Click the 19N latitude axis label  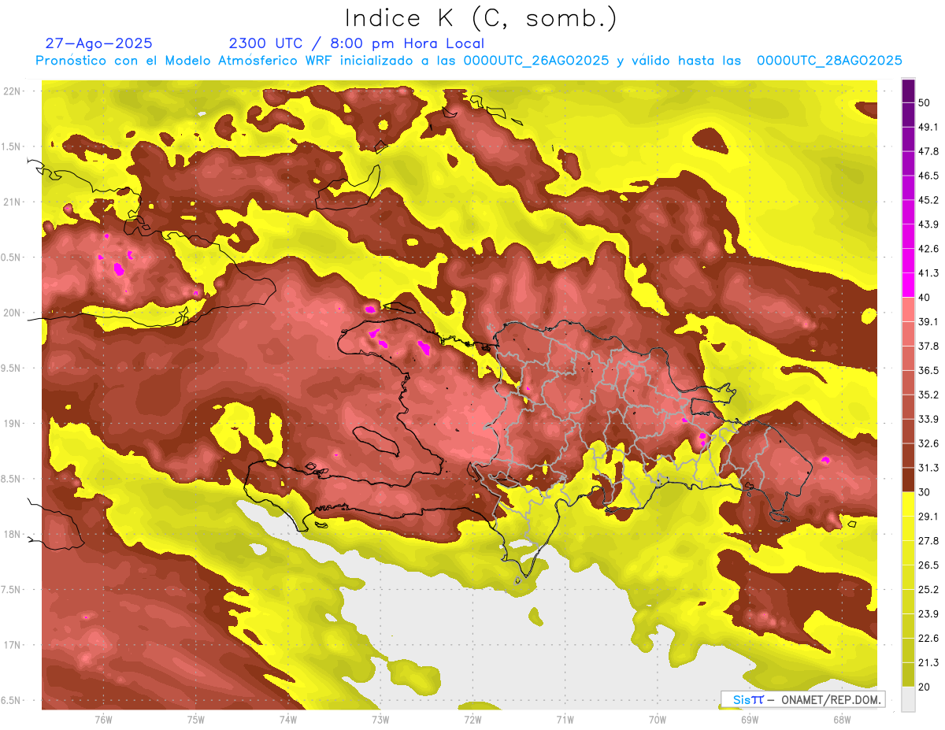pos(12,424)
